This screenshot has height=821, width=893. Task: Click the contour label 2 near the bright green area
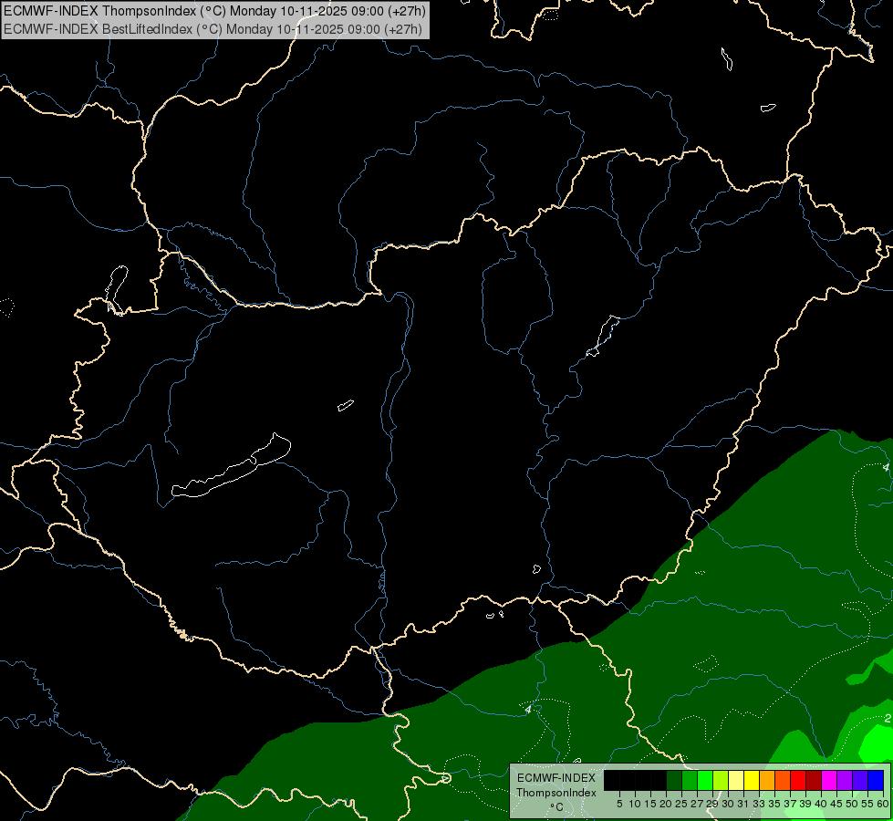[x=888, y=719]
